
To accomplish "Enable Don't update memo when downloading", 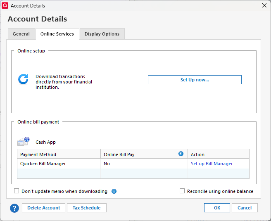I will [17, 191].
